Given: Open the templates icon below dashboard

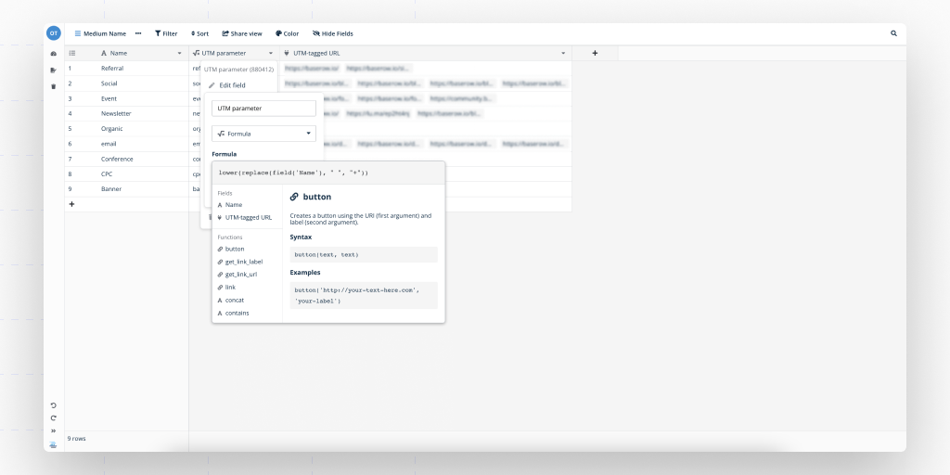Looking at the screenshot, I should (53, 71).
